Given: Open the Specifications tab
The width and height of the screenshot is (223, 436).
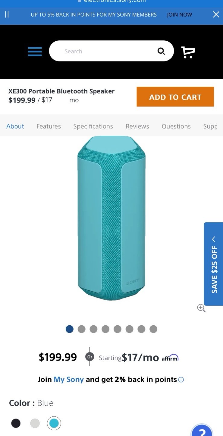Looking at the screenshot, I should [x=93, y=126].
